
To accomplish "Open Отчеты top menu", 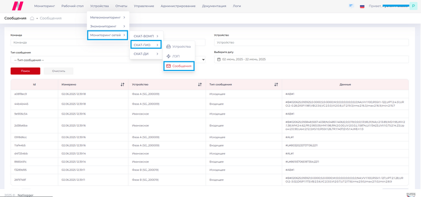I will tap(122, 6).
